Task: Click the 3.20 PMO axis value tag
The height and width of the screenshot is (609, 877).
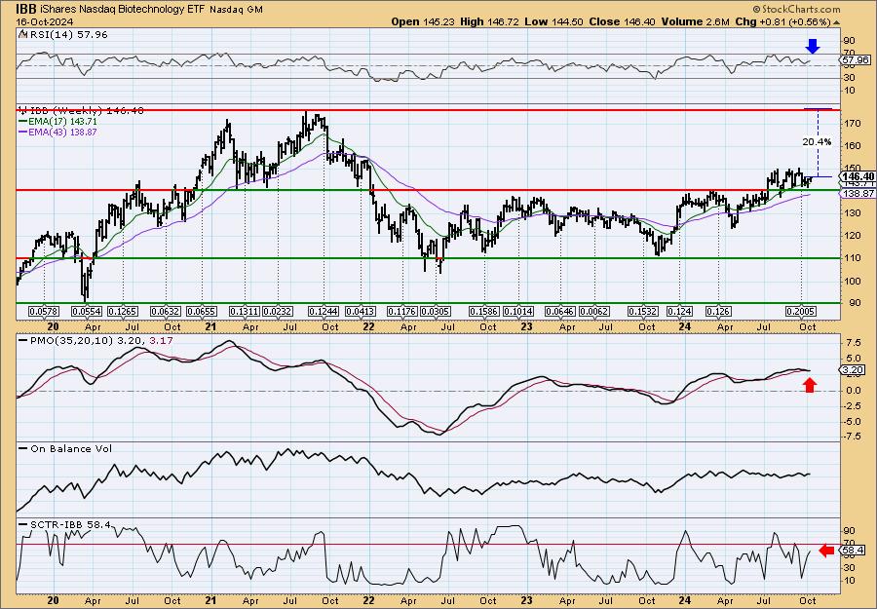Action: pyautogui.click(x=853, y=369)
